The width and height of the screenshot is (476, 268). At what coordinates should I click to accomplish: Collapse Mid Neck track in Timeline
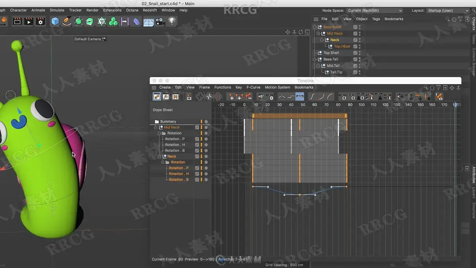coord(156,127)
